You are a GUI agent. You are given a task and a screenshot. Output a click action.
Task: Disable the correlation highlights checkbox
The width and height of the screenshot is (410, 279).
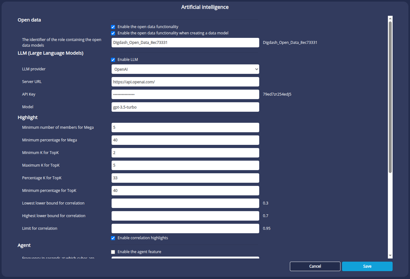(113, 238)
